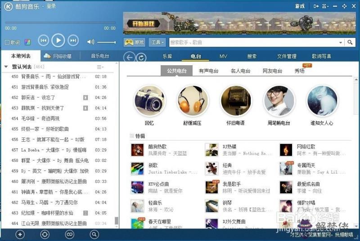360x241 pixels.
Task: Open the 游戏 gamepad button
Action: [134, 42]
